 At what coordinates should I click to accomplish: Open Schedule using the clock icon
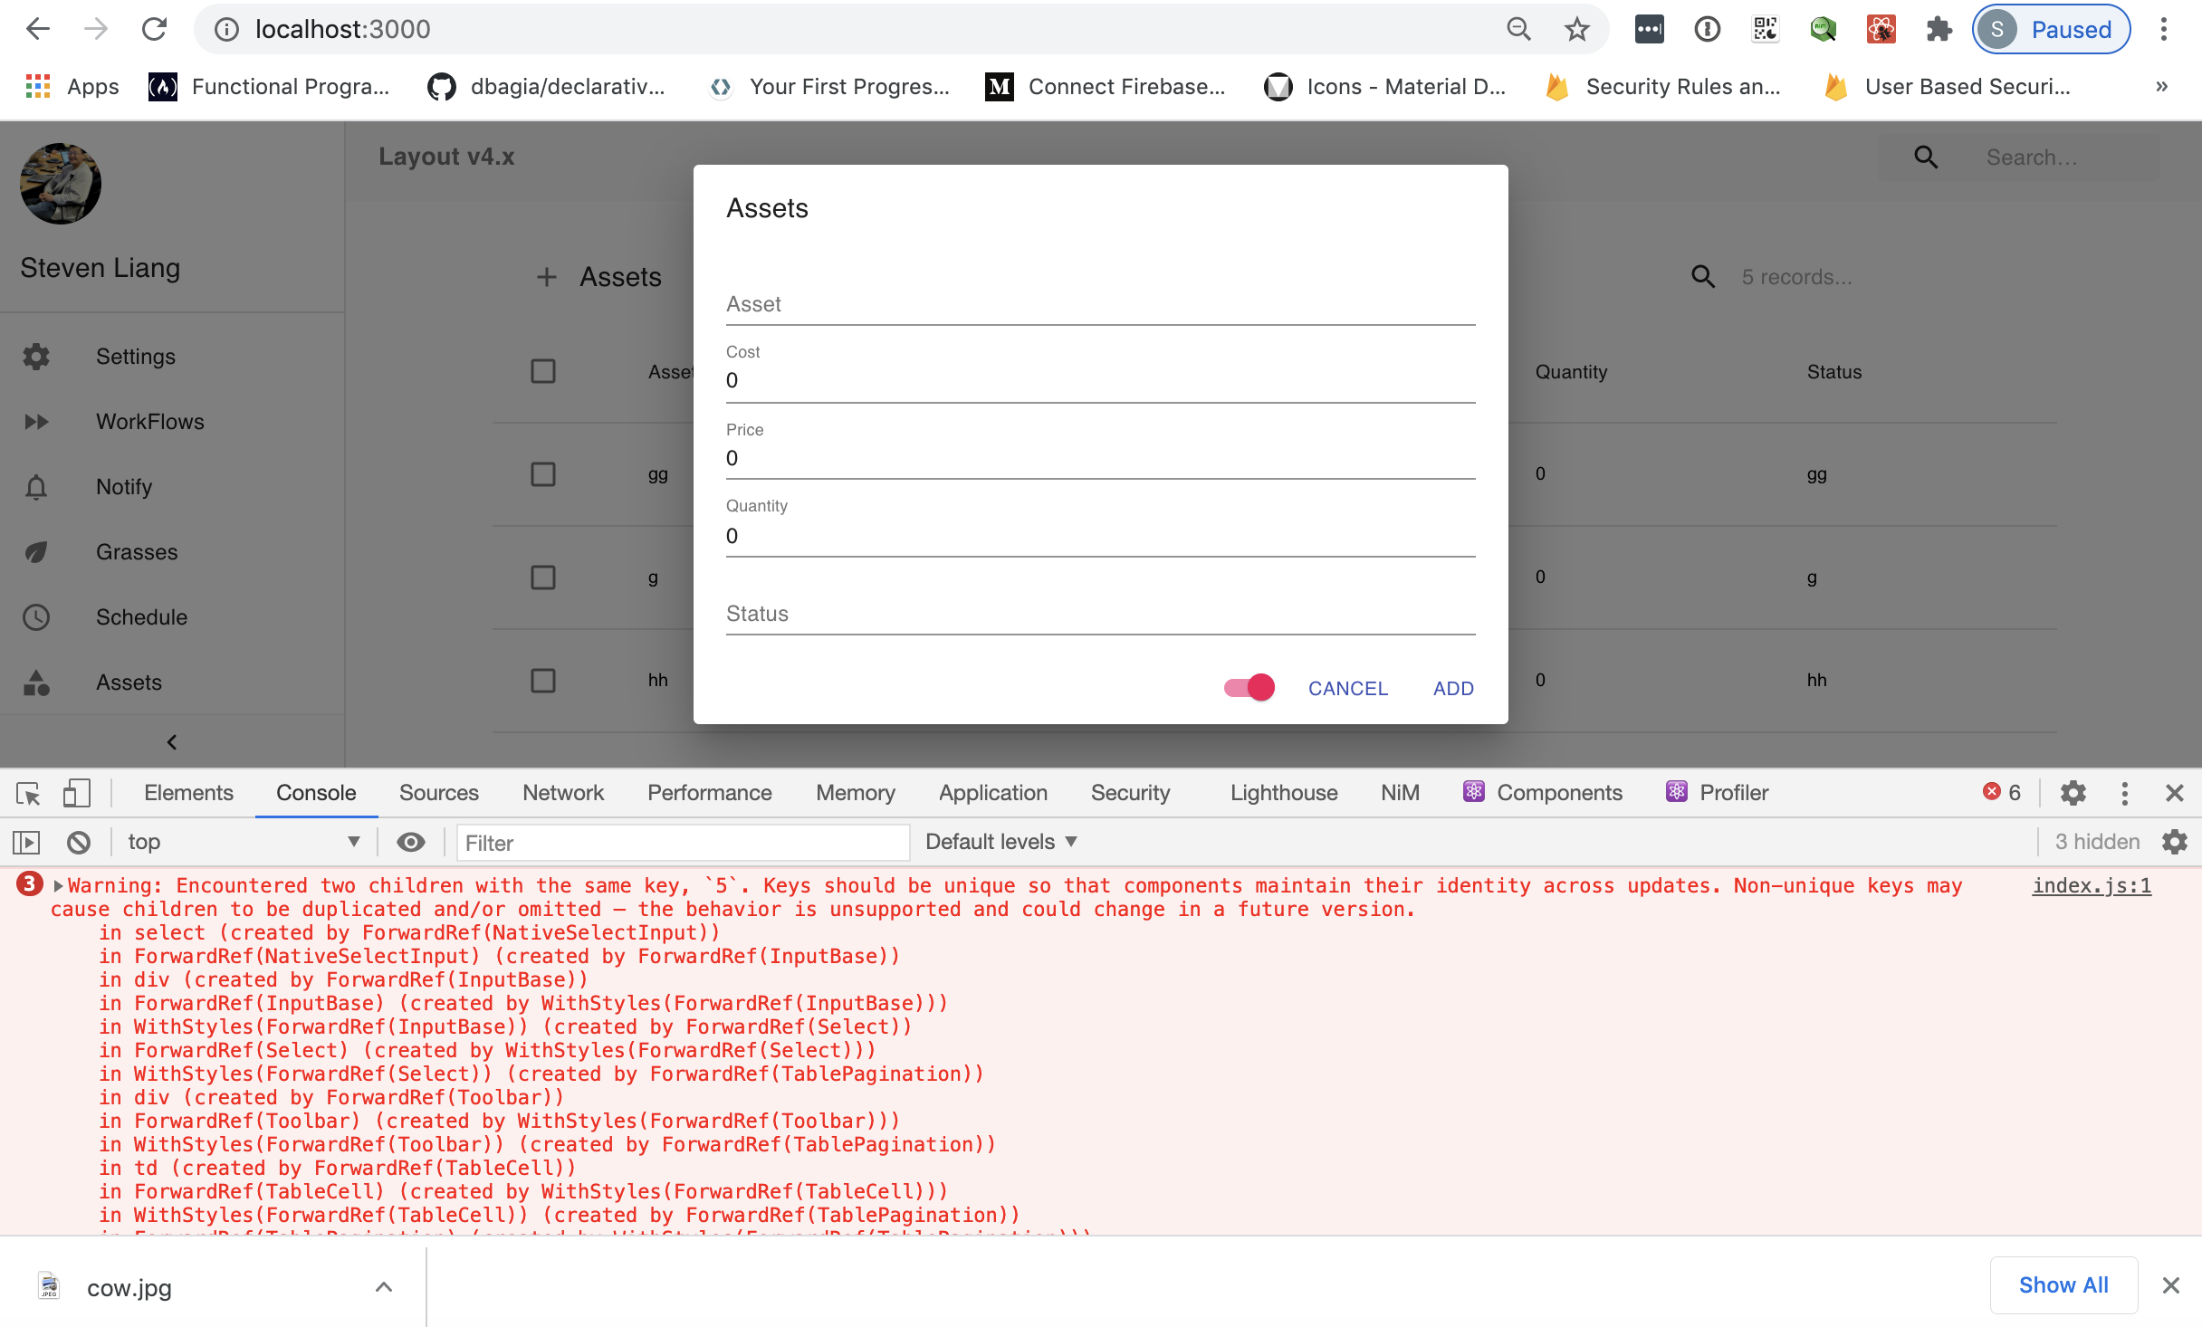coord(36,617)
